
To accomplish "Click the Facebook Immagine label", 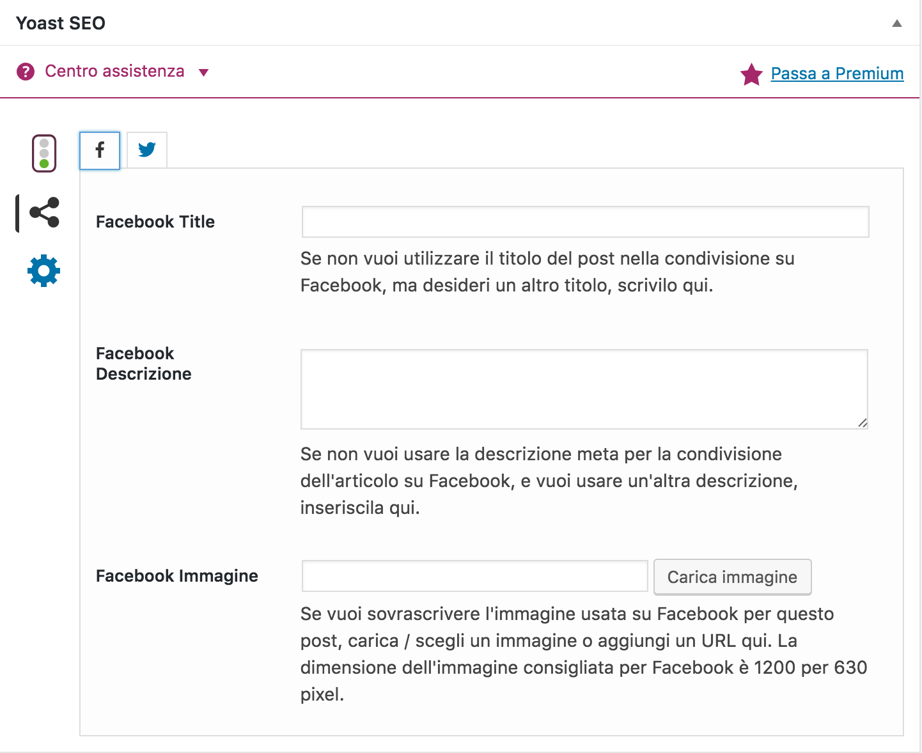I will [x=177, y=576].
